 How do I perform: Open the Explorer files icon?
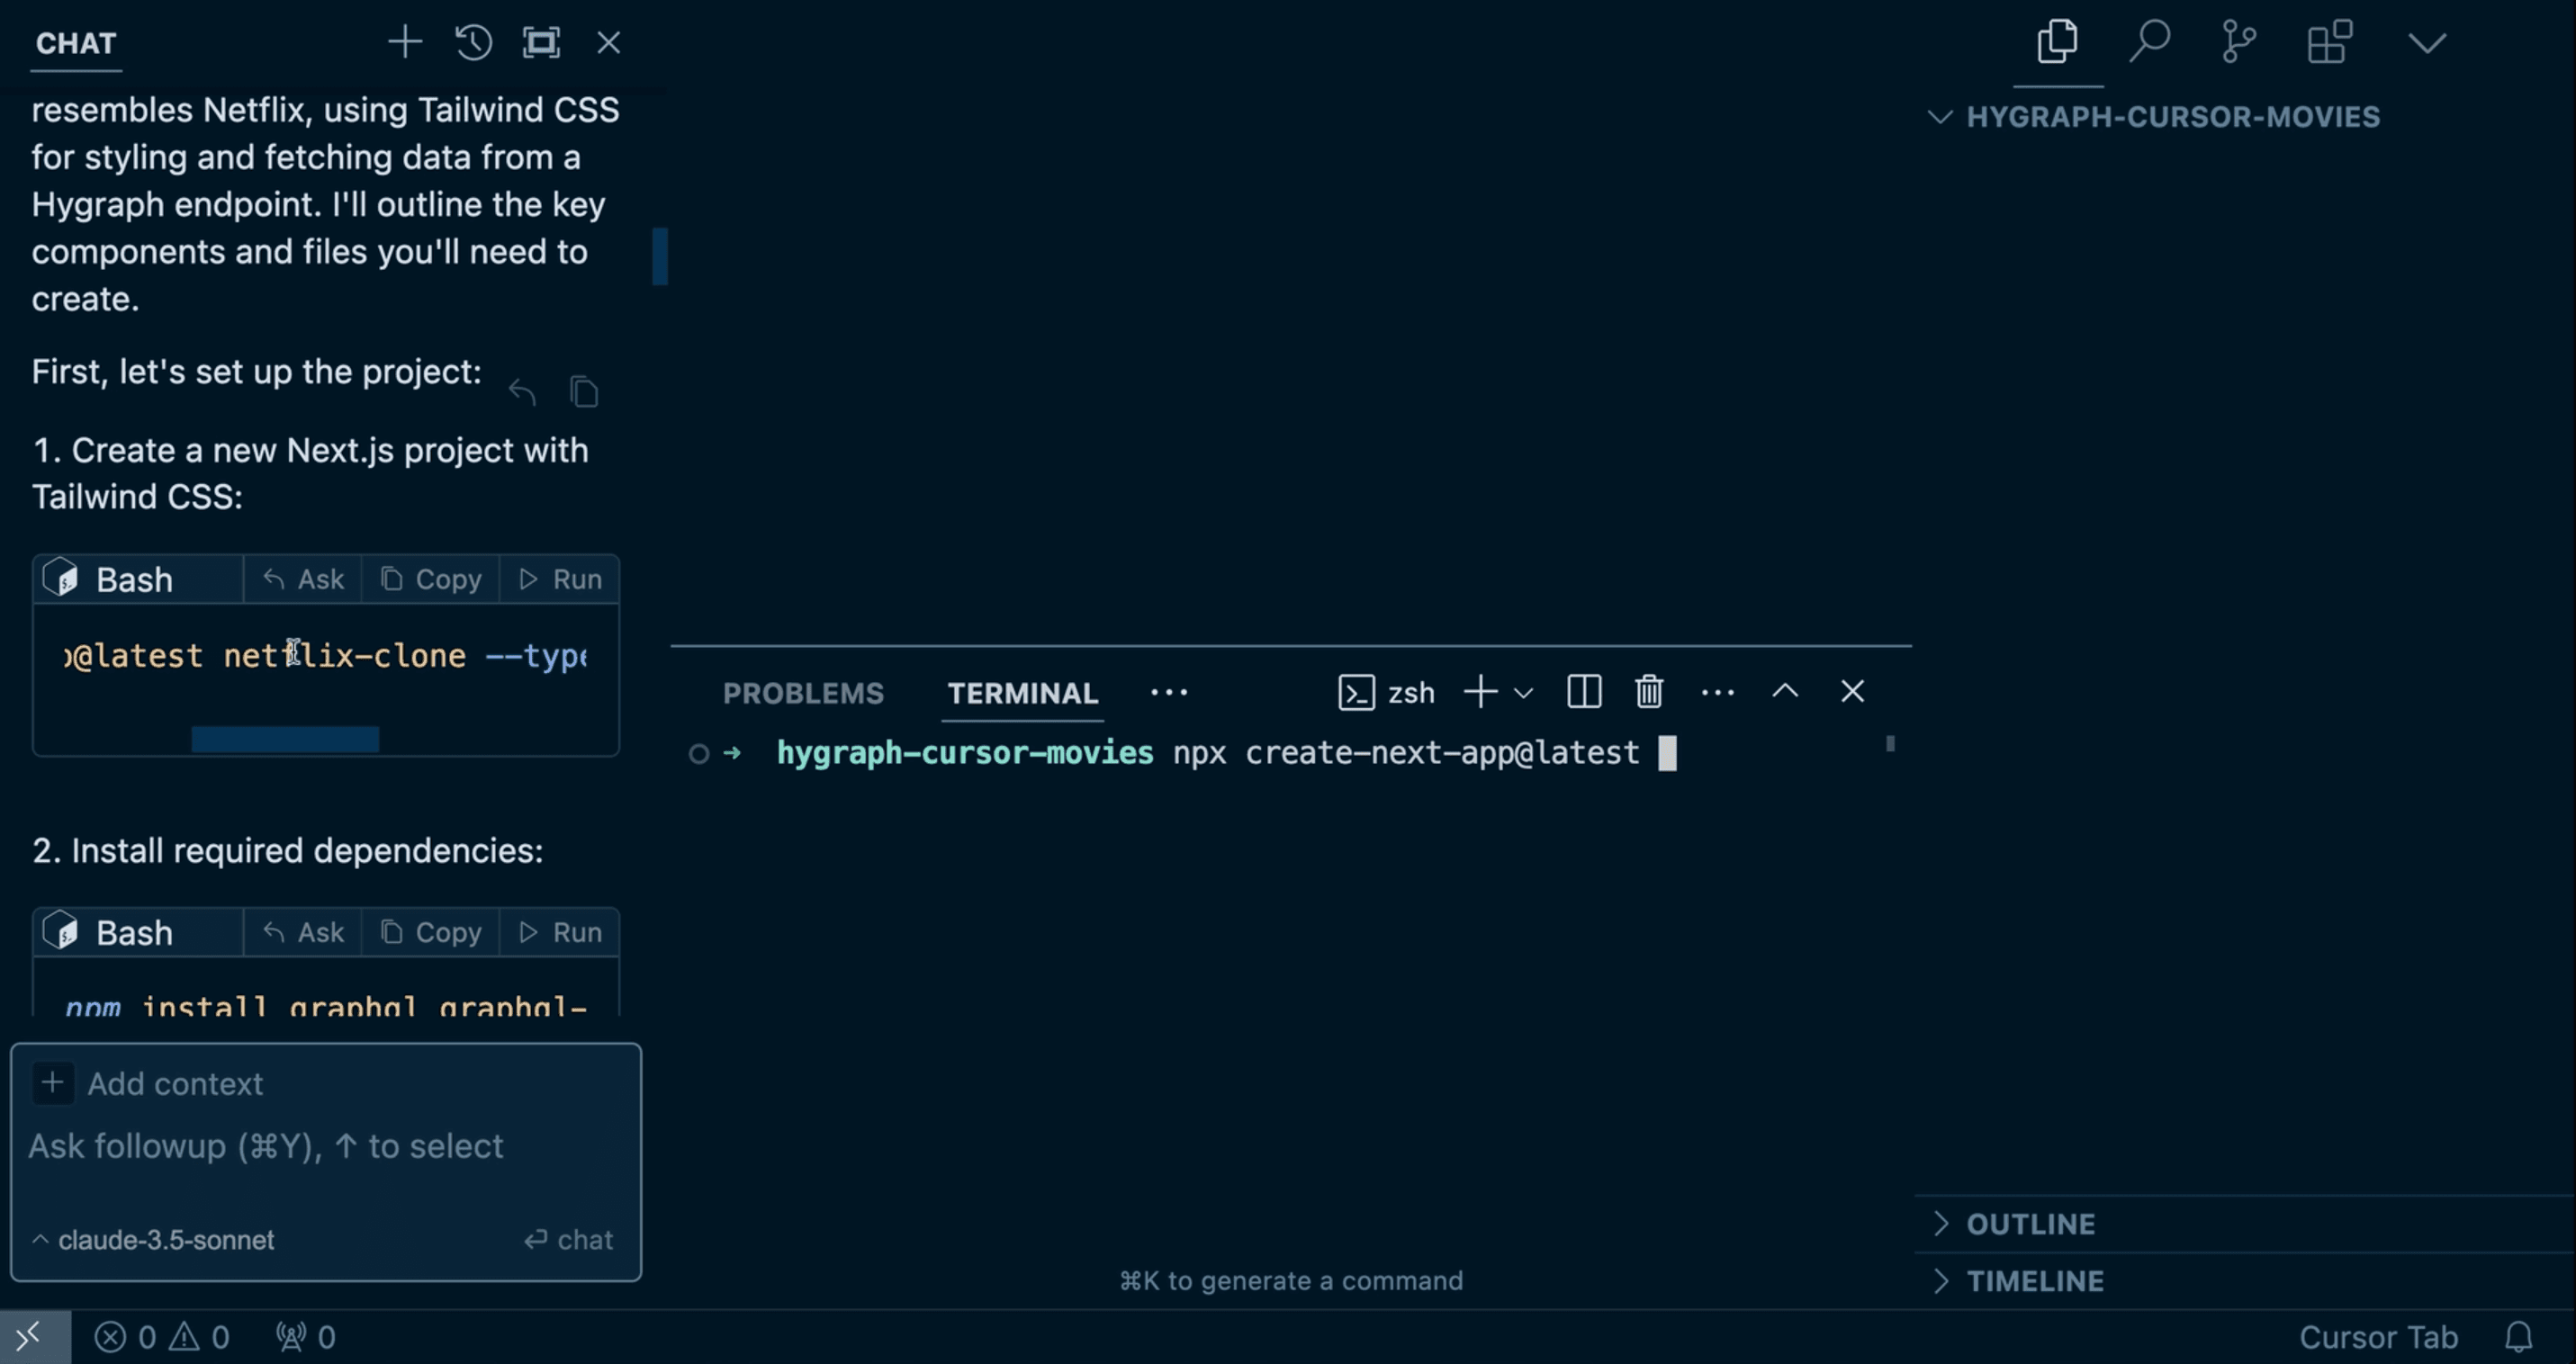[x=2057, y=42]
